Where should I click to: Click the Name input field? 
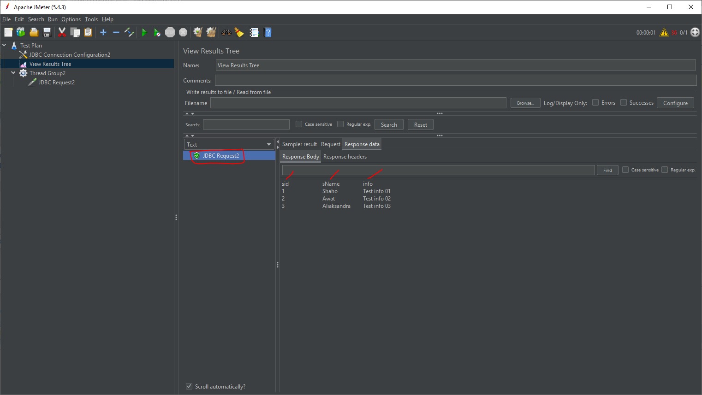(456, 65)
